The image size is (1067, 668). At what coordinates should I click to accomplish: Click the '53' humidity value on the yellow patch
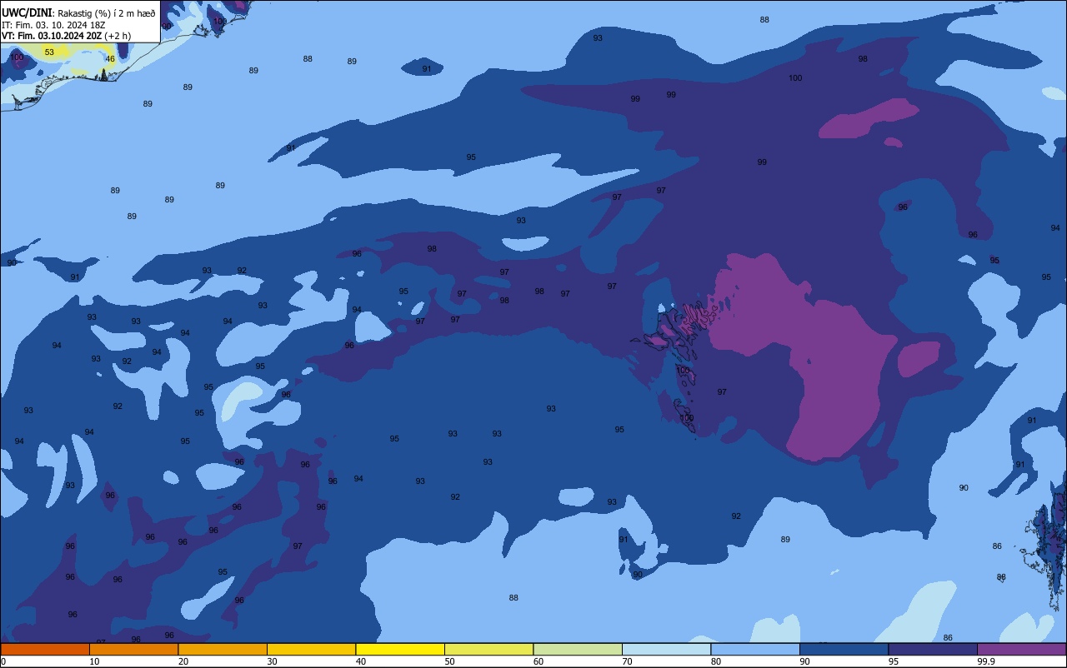[49, 52]
